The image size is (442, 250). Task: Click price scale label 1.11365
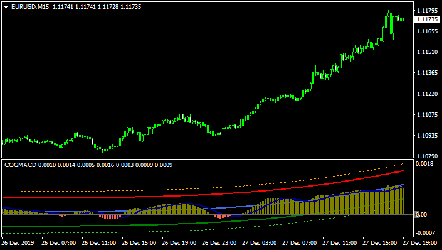coord(428,73)
